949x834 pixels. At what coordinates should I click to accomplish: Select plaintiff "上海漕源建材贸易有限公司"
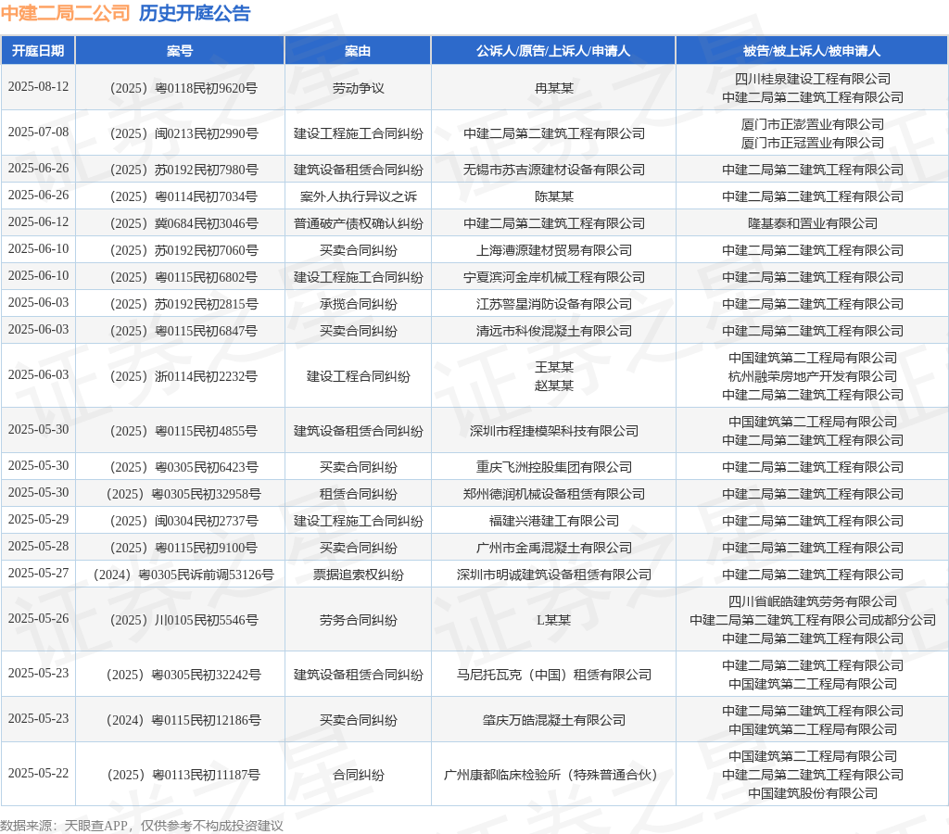(x=554, y=250)
